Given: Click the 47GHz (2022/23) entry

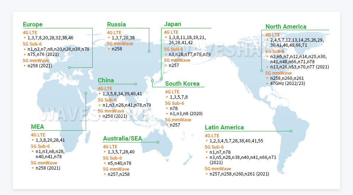Looking at the screenshot, I should pos(288,83).
